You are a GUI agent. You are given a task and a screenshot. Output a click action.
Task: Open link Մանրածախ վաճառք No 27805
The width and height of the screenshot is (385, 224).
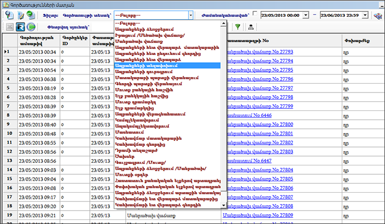click(260, 179)
